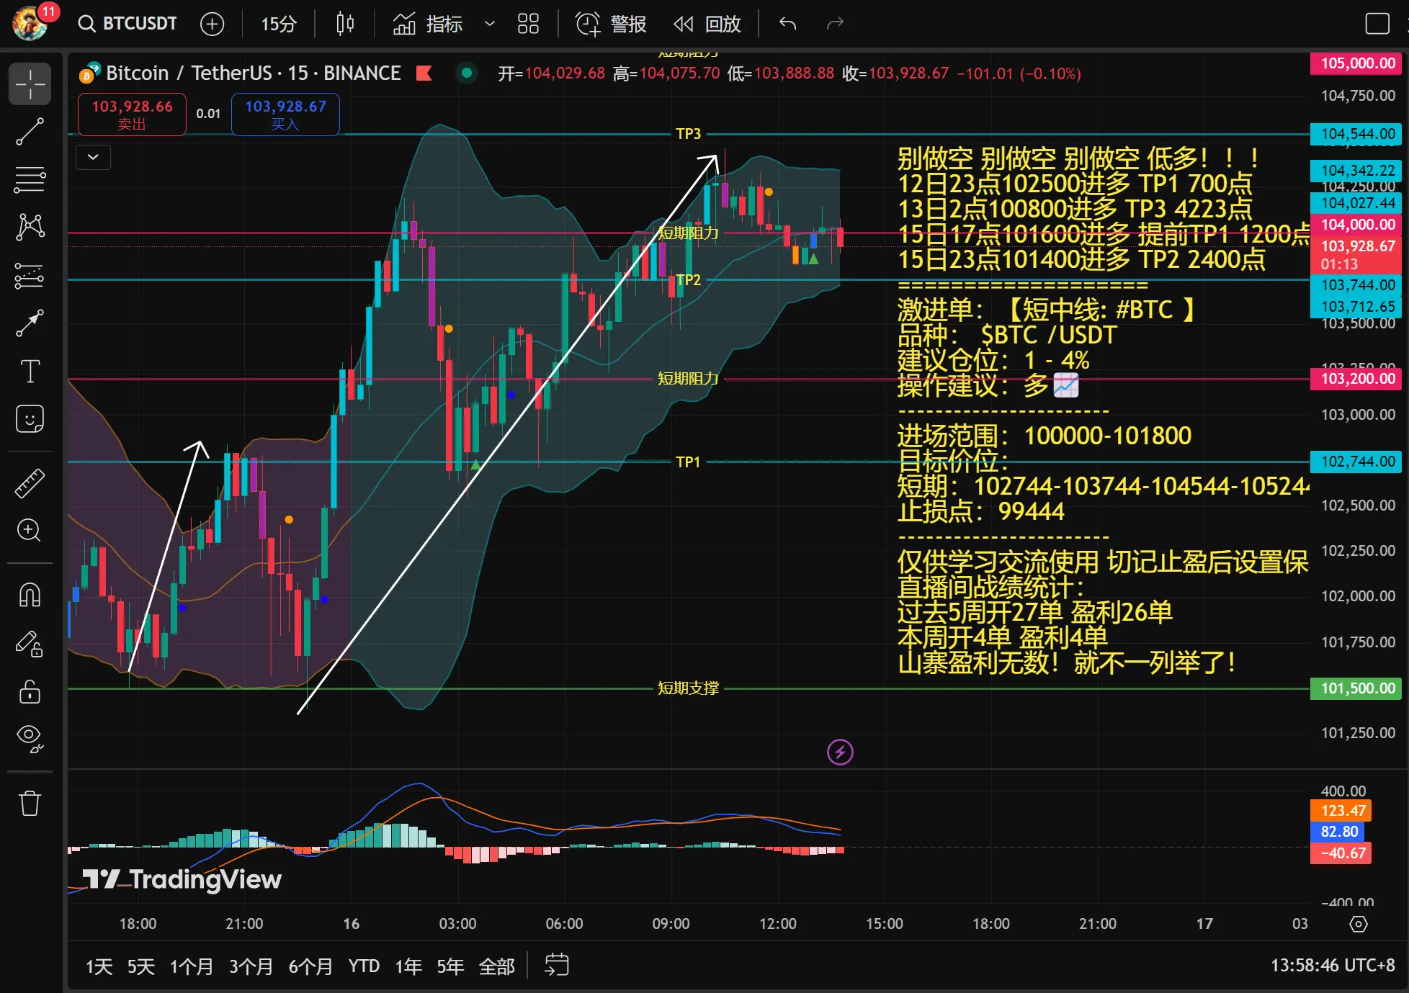Open the emoji and icons tool

30,418
